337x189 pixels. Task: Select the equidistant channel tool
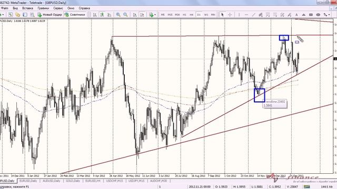click(x=261, y=15)
